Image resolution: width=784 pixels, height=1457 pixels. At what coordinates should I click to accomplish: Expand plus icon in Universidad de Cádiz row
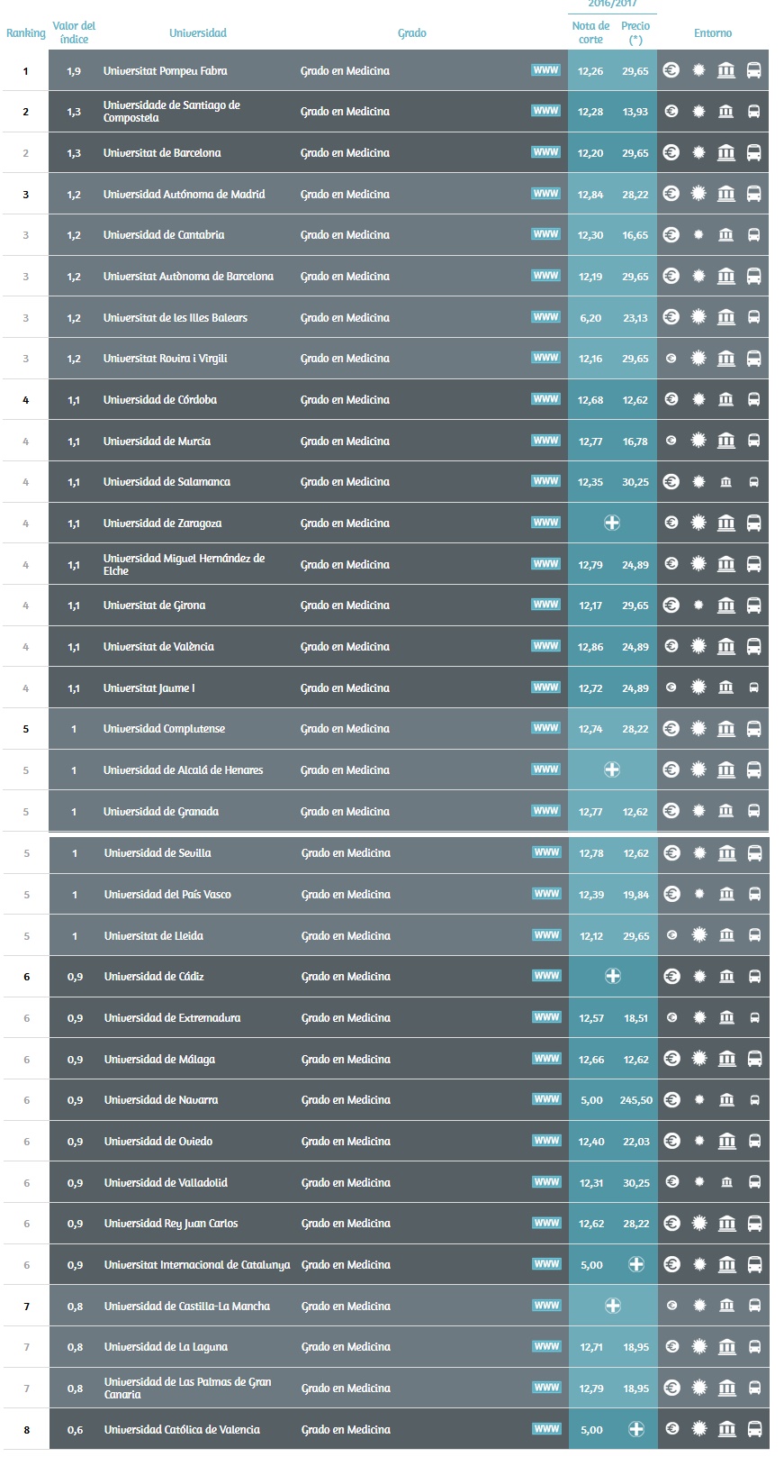[613, 976]
